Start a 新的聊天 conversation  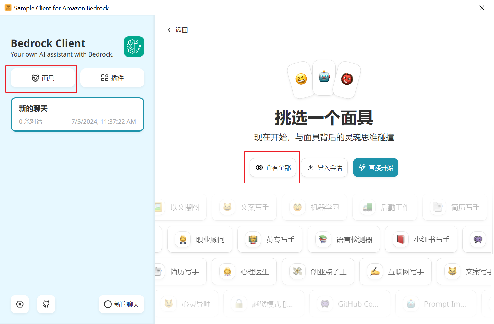coord(121,304)
